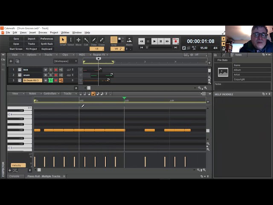
Task: Choose the Select tool
Action: click(x=71, y=40)
